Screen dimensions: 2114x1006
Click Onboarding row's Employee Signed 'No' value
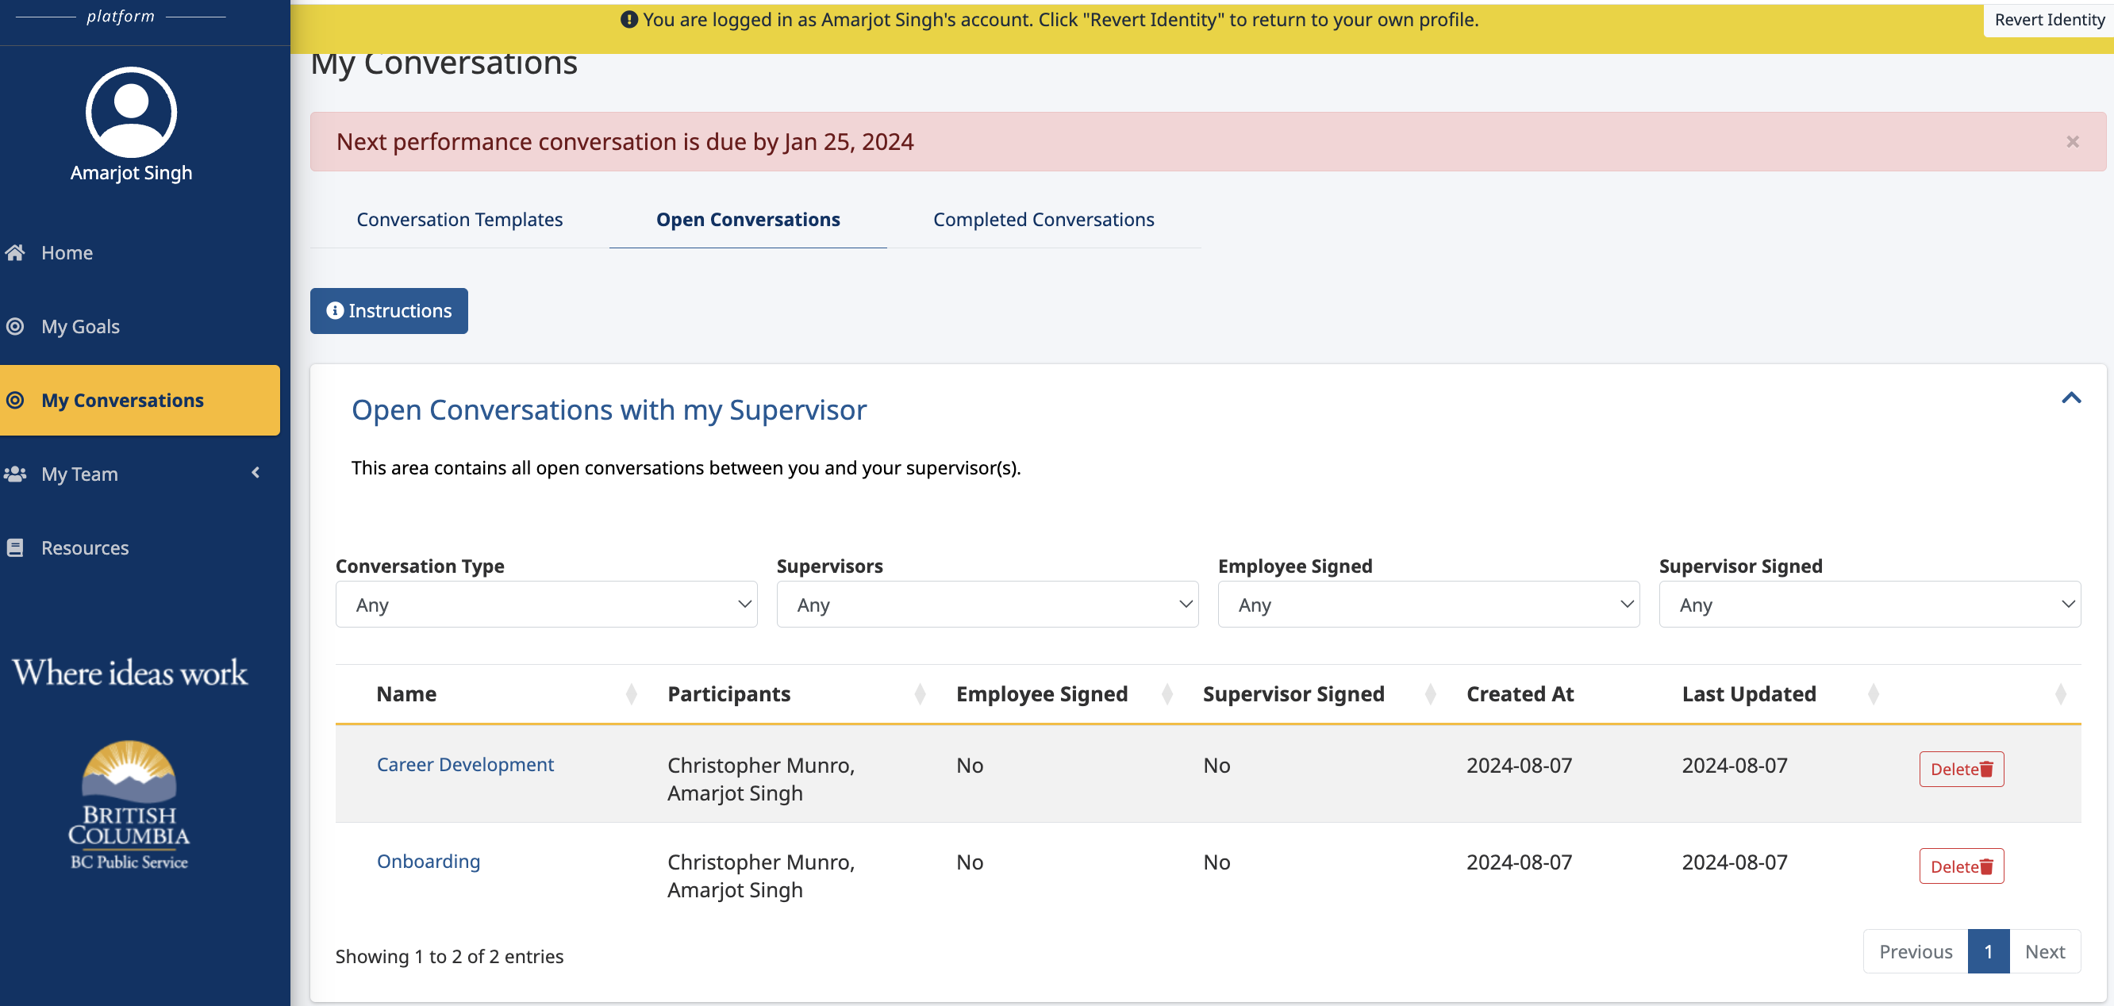969,862
